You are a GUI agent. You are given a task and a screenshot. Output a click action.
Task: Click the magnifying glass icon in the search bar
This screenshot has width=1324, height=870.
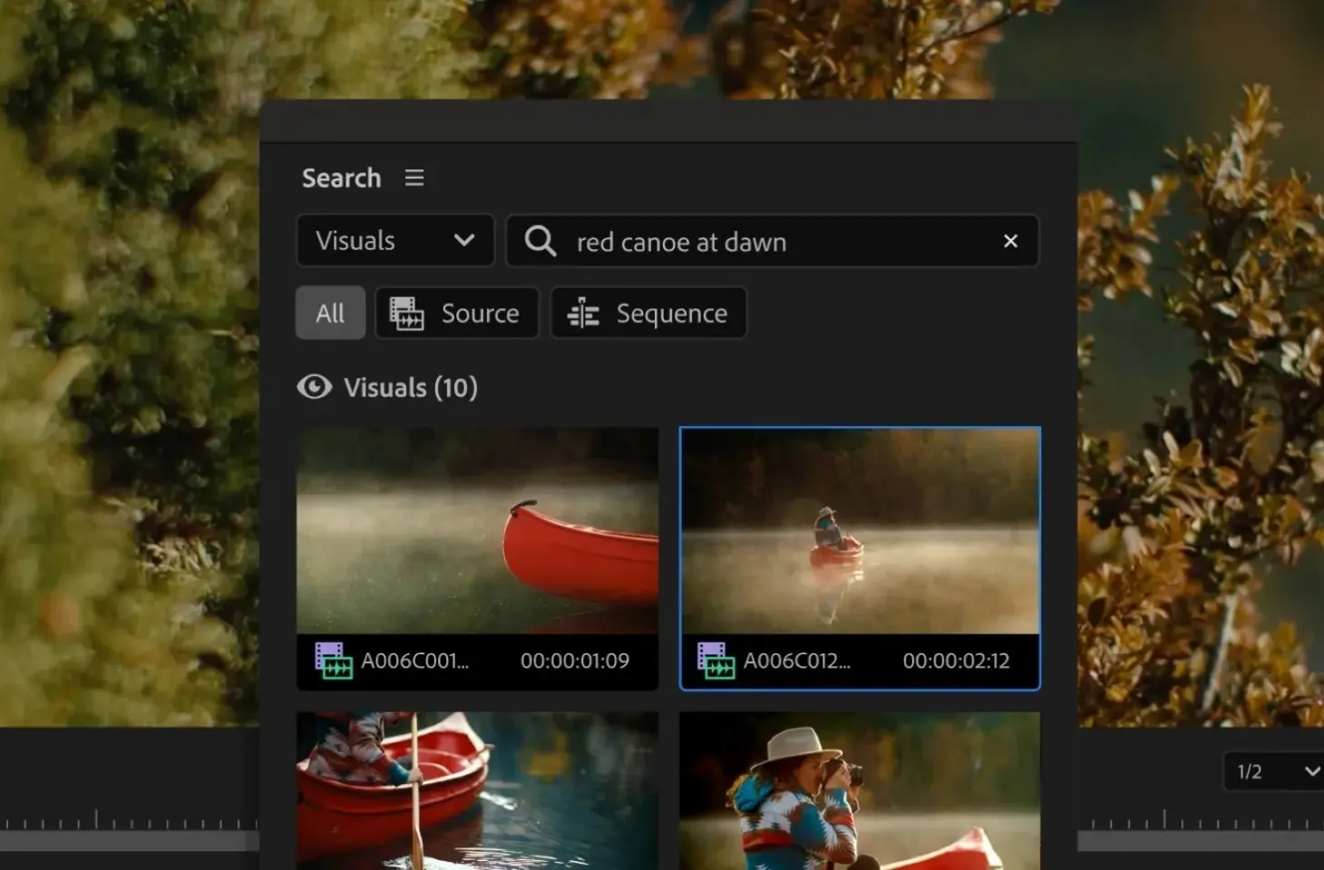[x=539, y=241]
